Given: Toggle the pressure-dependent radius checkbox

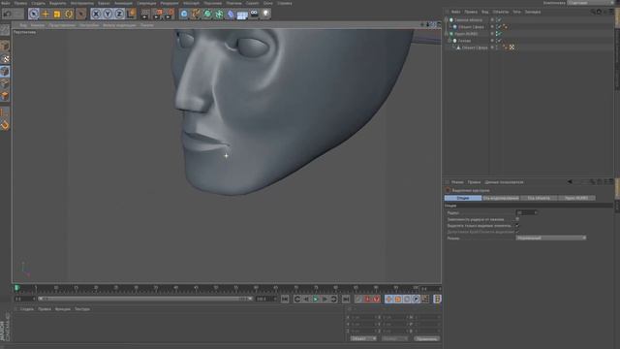Looking at the screenshot, I should coord(517,219).
